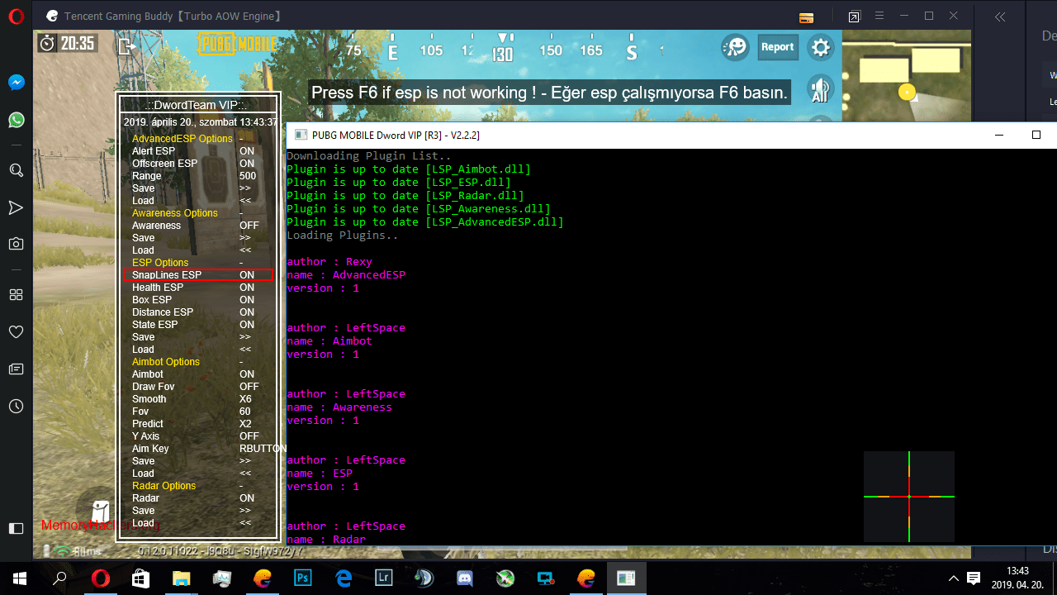Click the exit match icon in game
The width and height of the screenshot is (1057, 595).
(x=126, y=46)
